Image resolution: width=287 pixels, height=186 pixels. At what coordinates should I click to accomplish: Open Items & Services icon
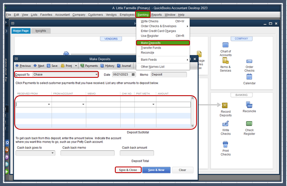(225, 60)
